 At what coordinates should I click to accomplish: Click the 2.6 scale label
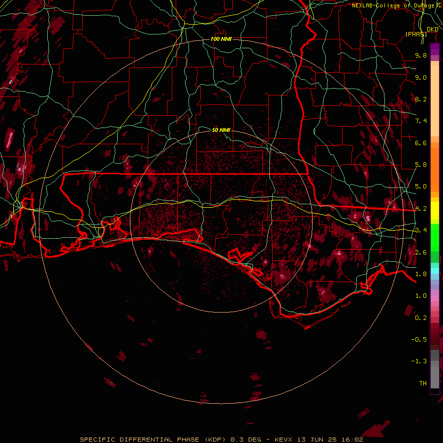(421, 253)
